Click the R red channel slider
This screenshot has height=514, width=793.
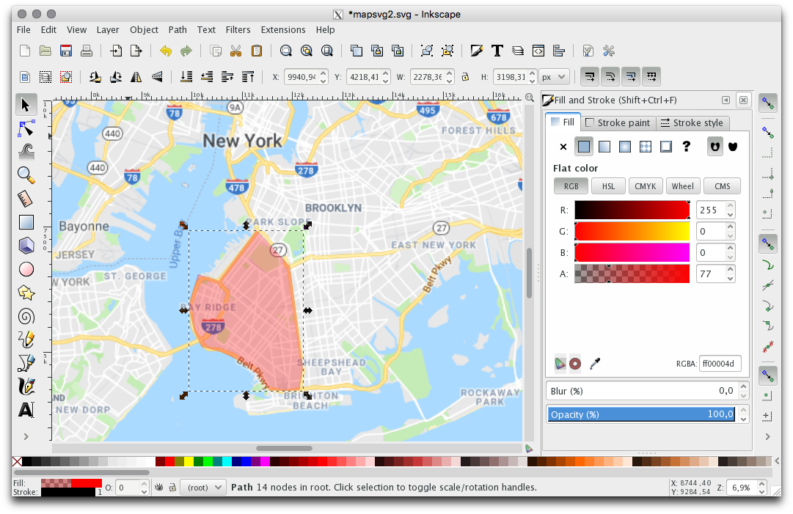click(x=632, y=210)
